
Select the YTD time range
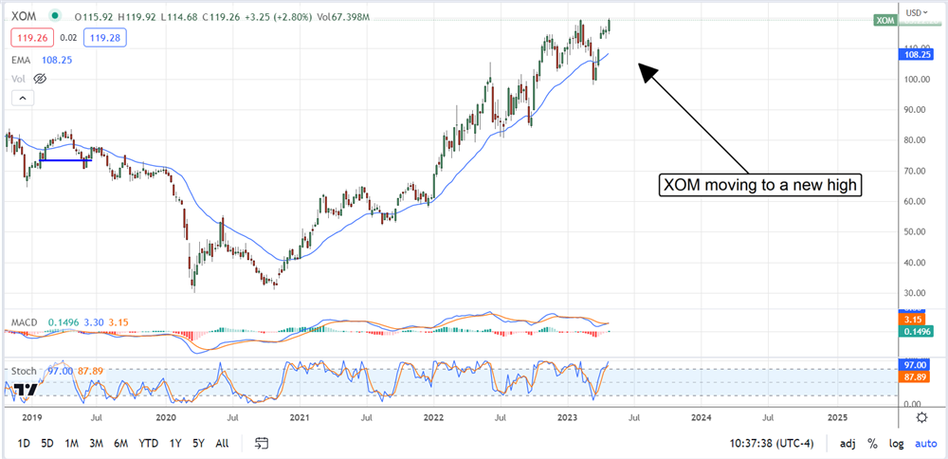(x=148, y=443)
